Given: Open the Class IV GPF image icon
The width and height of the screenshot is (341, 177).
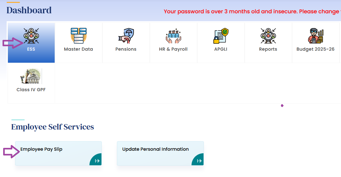Looking at the screenshot, I should tap(31, 76).
